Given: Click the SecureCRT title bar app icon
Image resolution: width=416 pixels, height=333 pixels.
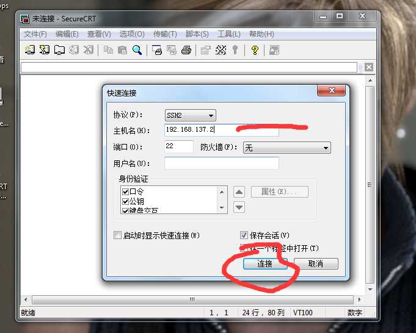Looking at the screenshot, I should coord(24,19).
